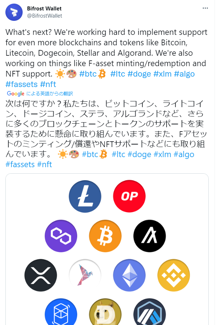This screenshot has width=217, height=325.
Task: Click the black Algorand logo icon
Action: pos(149,236)
